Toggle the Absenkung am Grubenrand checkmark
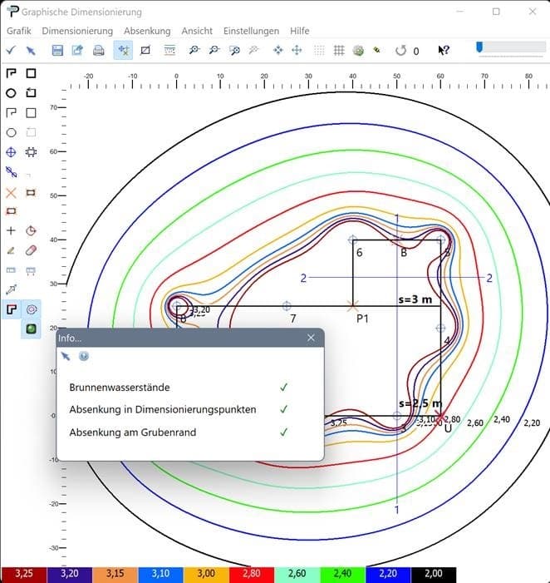This screenshot has height=583, width=550. pyautogui.click(x=284, y=432)
